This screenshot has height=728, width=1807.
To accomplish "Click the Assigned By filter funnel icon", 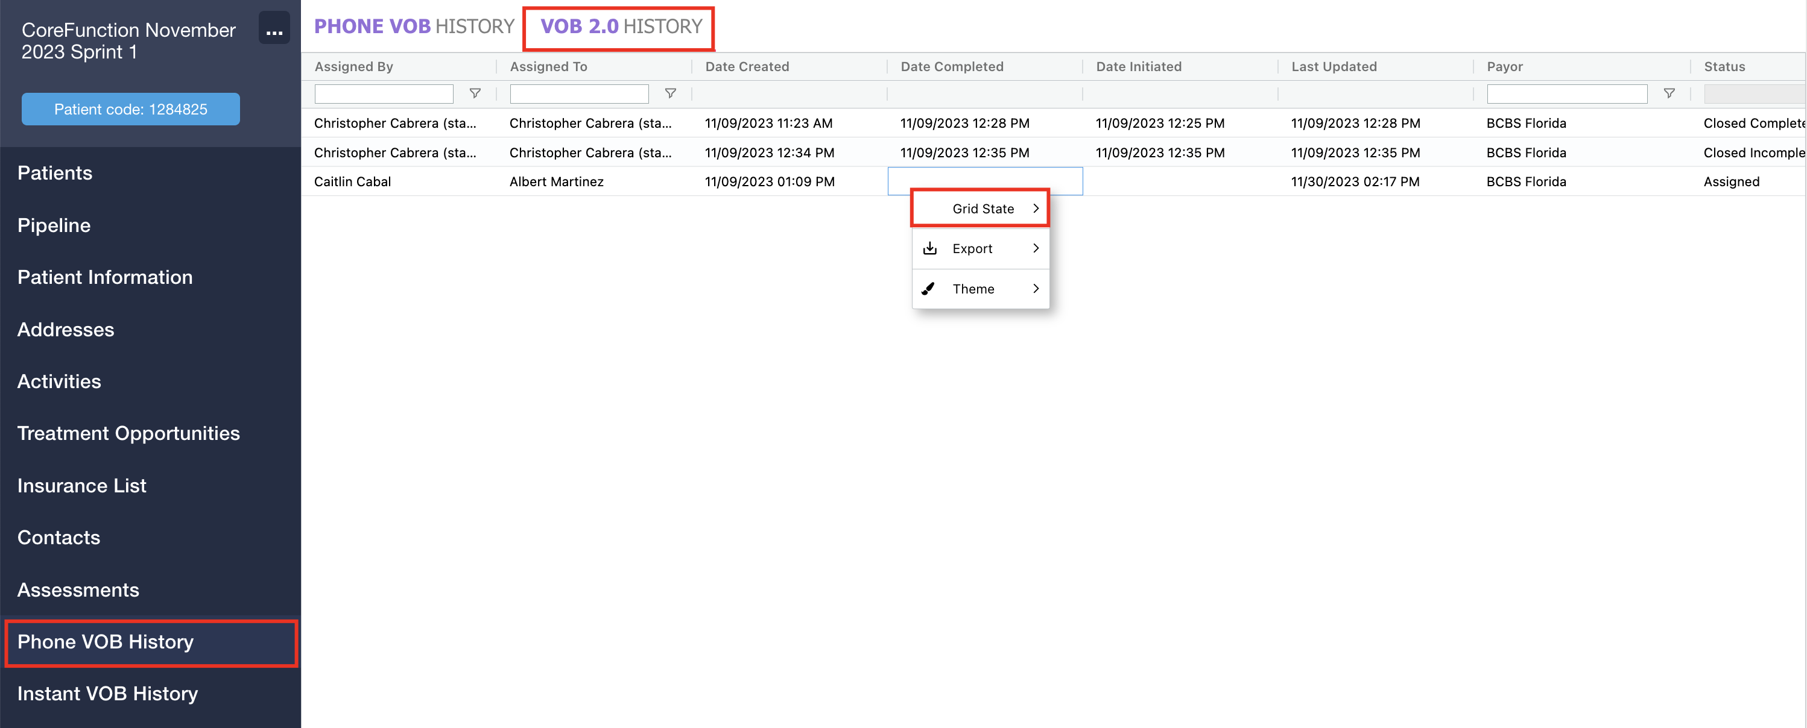I will click(x=475, y=93).
